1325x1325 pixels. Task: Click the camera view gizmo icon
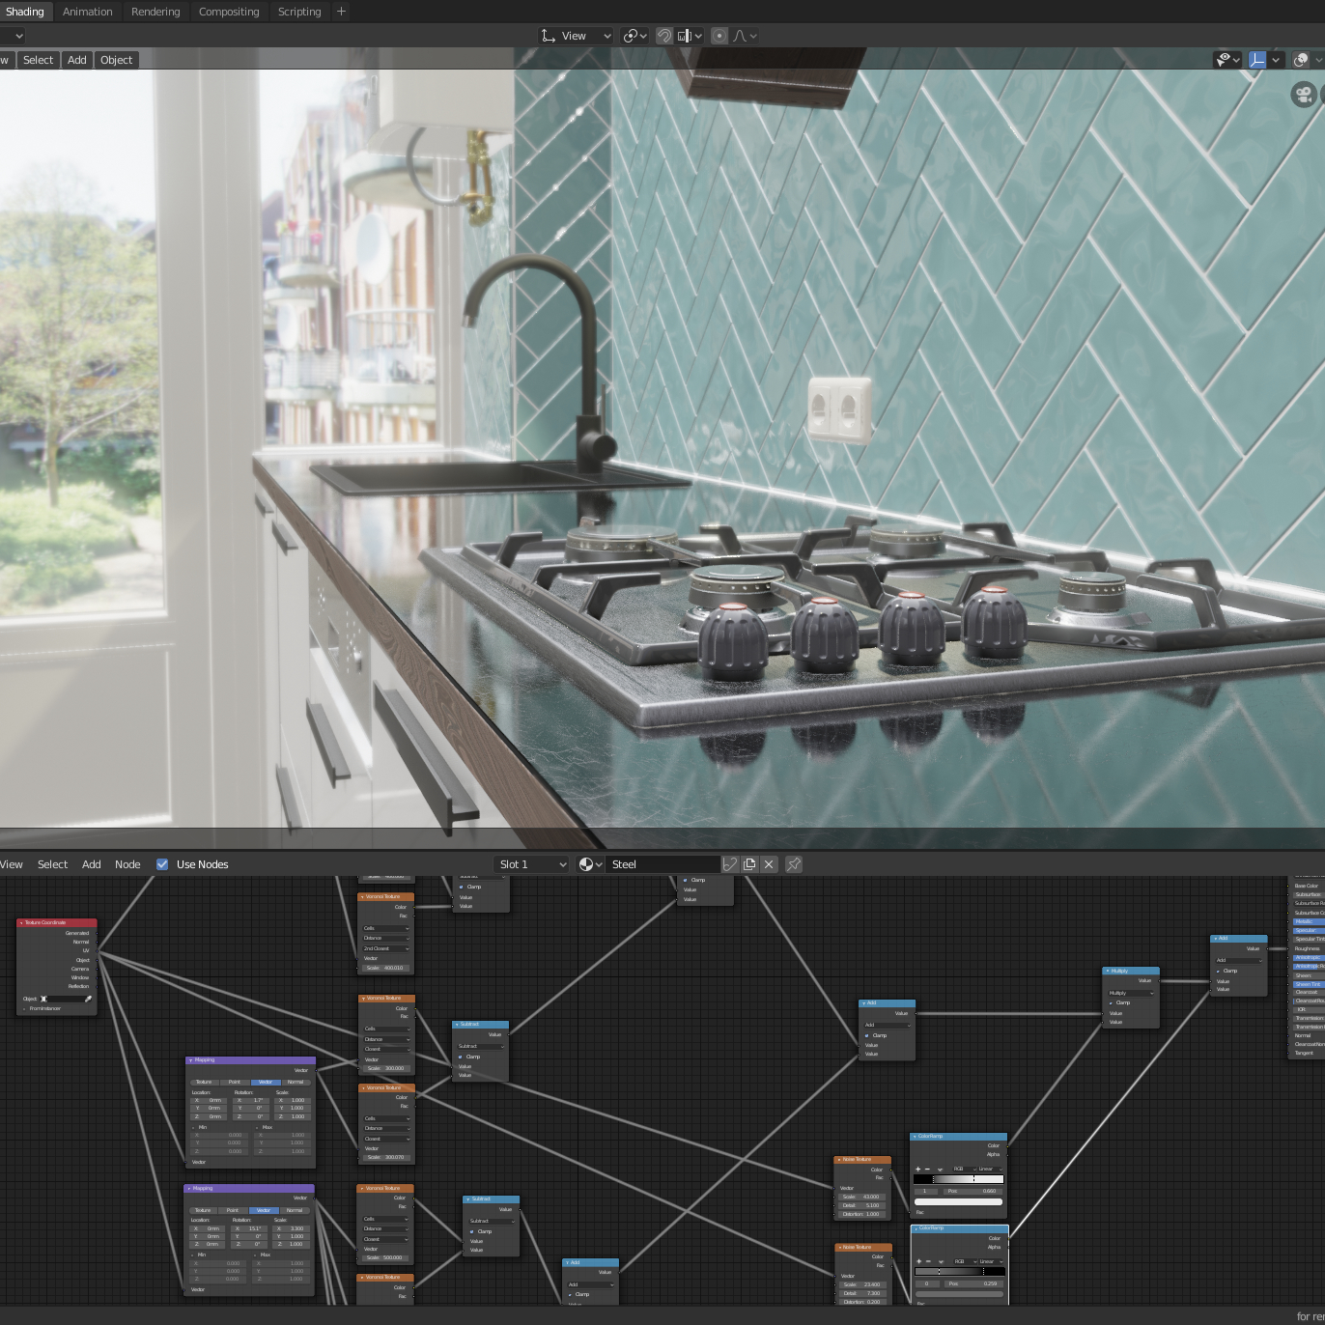click(1304, 95)
